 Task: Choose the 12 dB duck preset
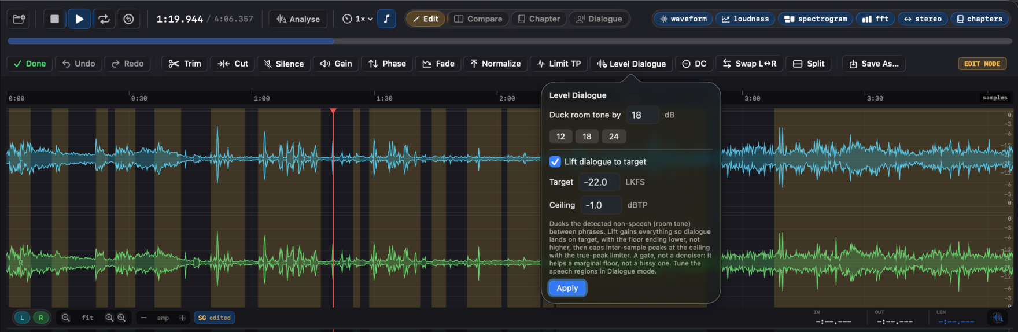(x=560, y=137)
